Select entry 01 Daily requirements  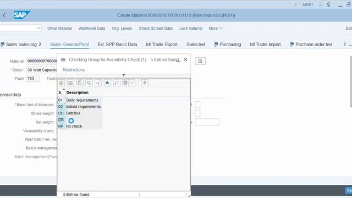click(79, 100)
